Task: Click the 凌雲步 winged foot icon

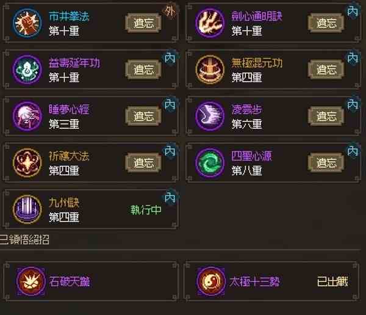Action: click(x=210, y=116)
